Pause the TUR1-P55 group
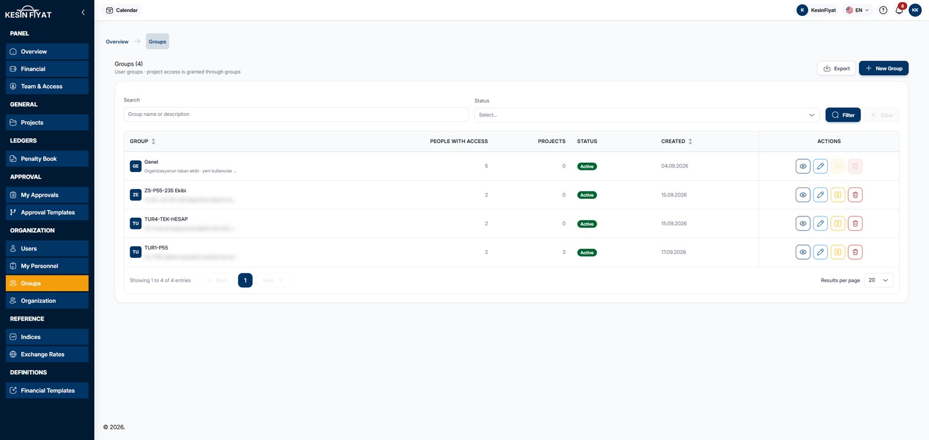This screenshot has width=929, height=440. pos(838,252)
